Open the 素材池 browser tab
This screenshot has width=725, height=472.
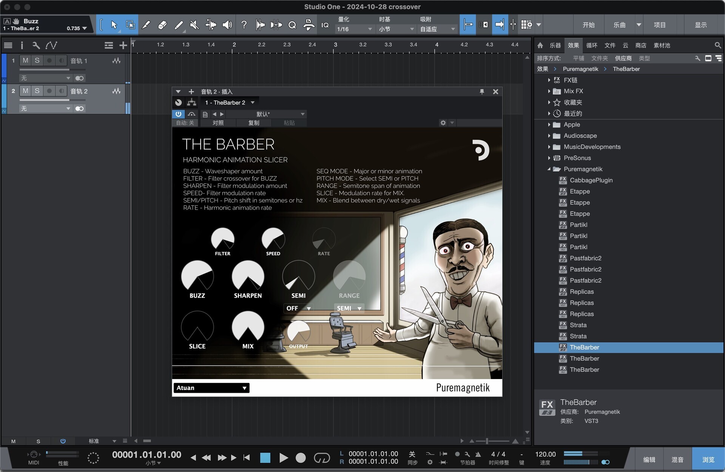coord(662,45)
